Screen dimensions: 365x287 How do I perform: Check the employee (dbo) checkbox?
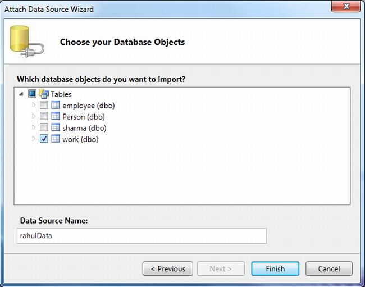pos(44,106)
